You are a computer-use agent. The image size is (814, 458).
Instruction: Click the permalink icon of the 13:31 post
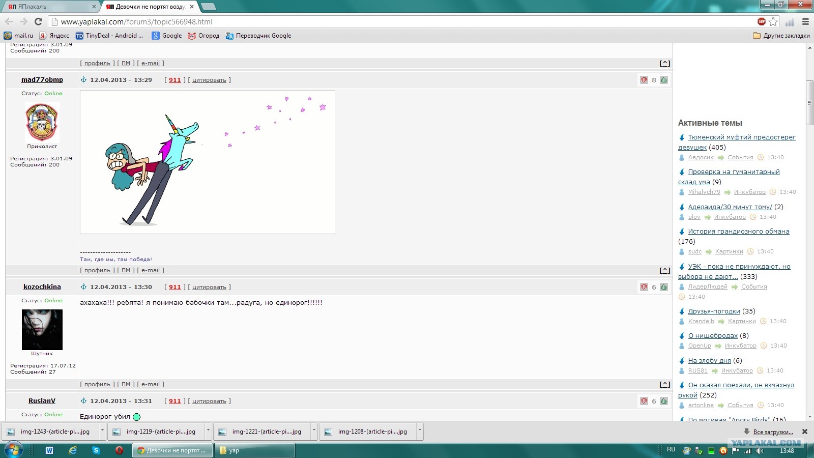tap(84, 400)
